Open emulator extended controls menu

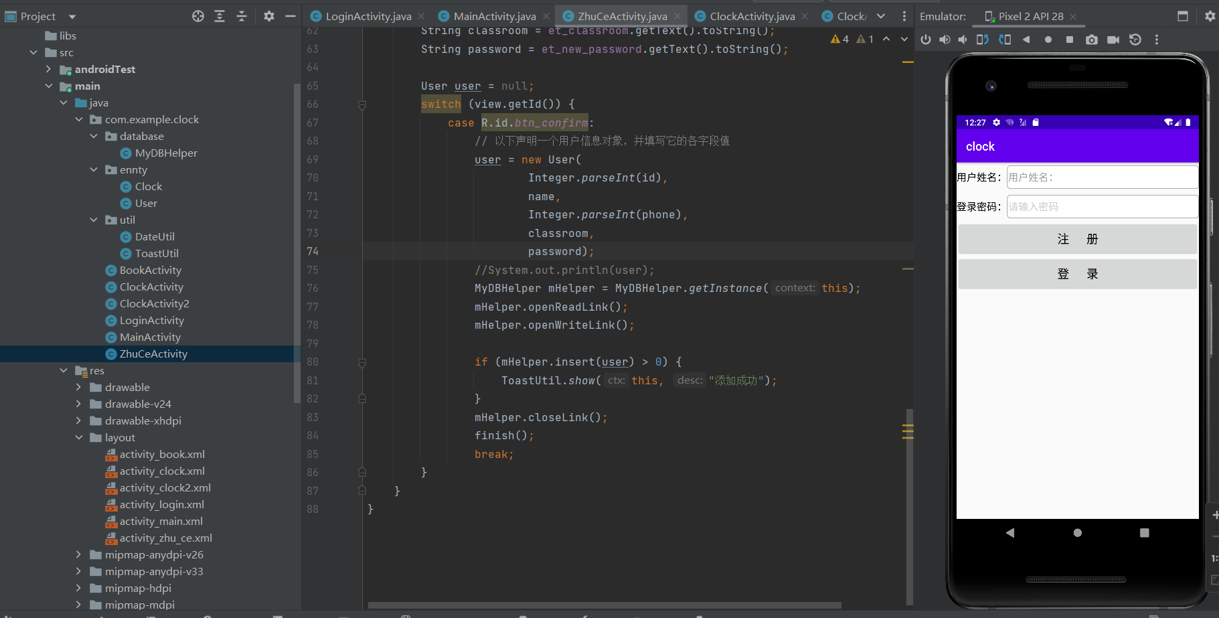1157,40
